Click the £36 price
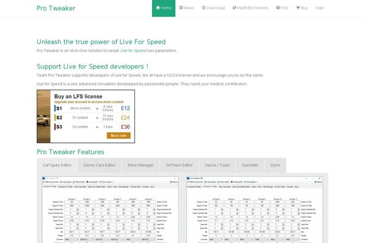365x243 pixels. [125, 127]
